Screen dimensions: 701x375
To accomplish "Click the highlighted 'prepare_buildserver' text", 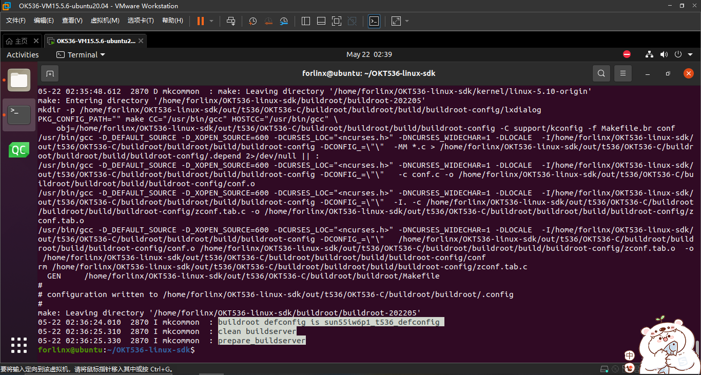I will pyautogui.click(x=262, y=341).
